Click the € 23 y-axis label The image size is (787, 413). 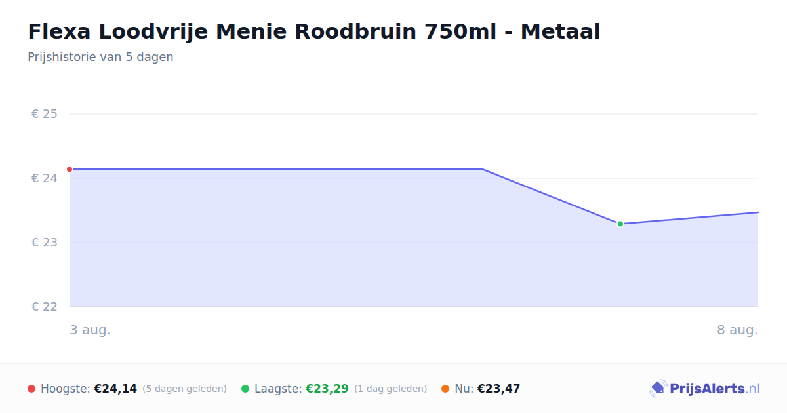(45, 243)
